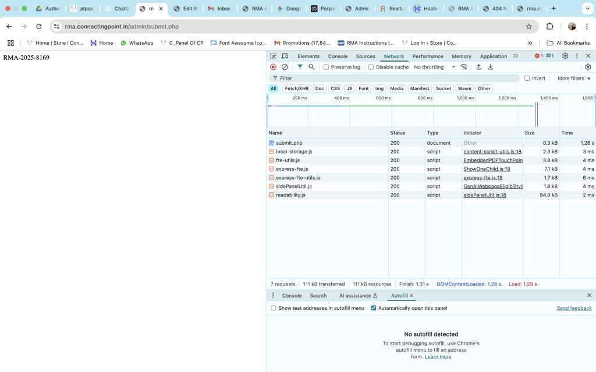
Task: Open network search magnifier icon
Action: pos(311,67)
